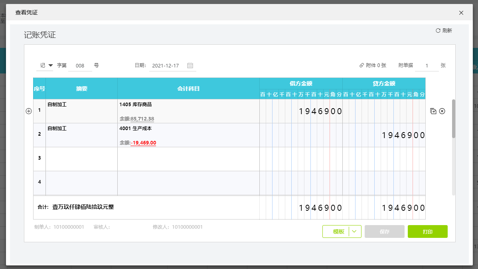478x269 pixels.
Task: Click the 85,712.38 balance link
Action: pyautogui.click(x=142, y=119)
